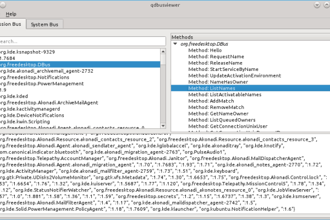Click the service search field

tap(82, 41)
